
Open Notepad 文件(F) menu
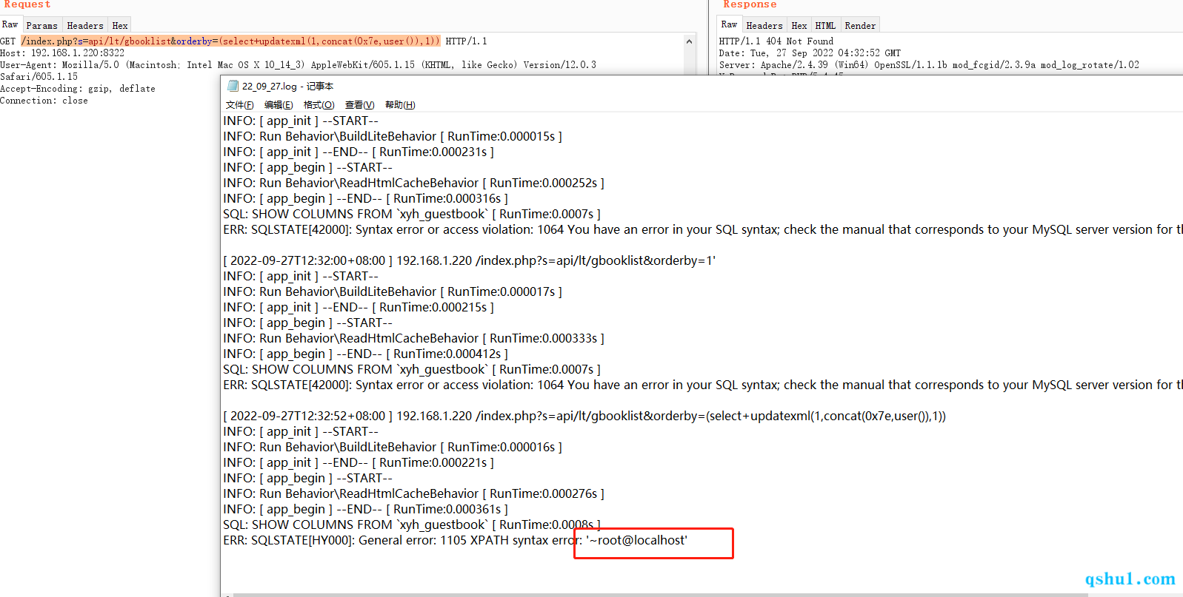point(239,105)
